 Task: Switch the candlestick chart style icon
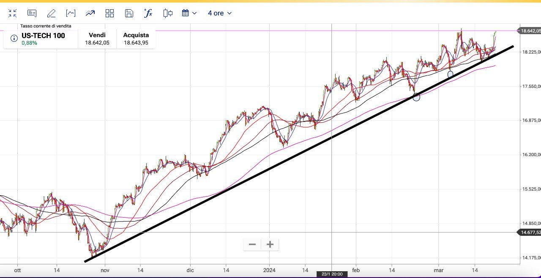tap(168, 13)
